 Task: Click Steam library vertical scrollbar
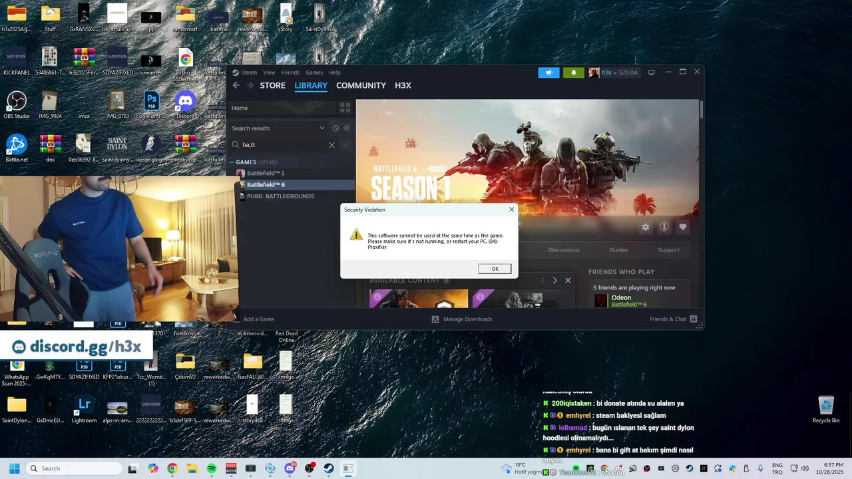tap(701, 109)
